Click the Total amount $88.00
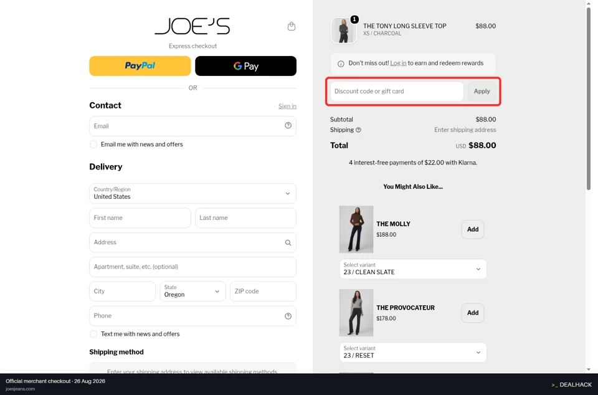Screen dimensions: 598x395 click(x=482, y=146)
